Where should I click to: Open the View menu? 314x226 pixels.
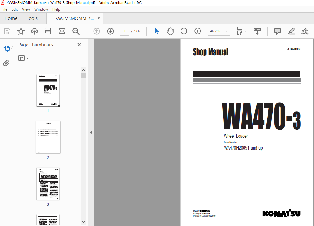point(26,9)
